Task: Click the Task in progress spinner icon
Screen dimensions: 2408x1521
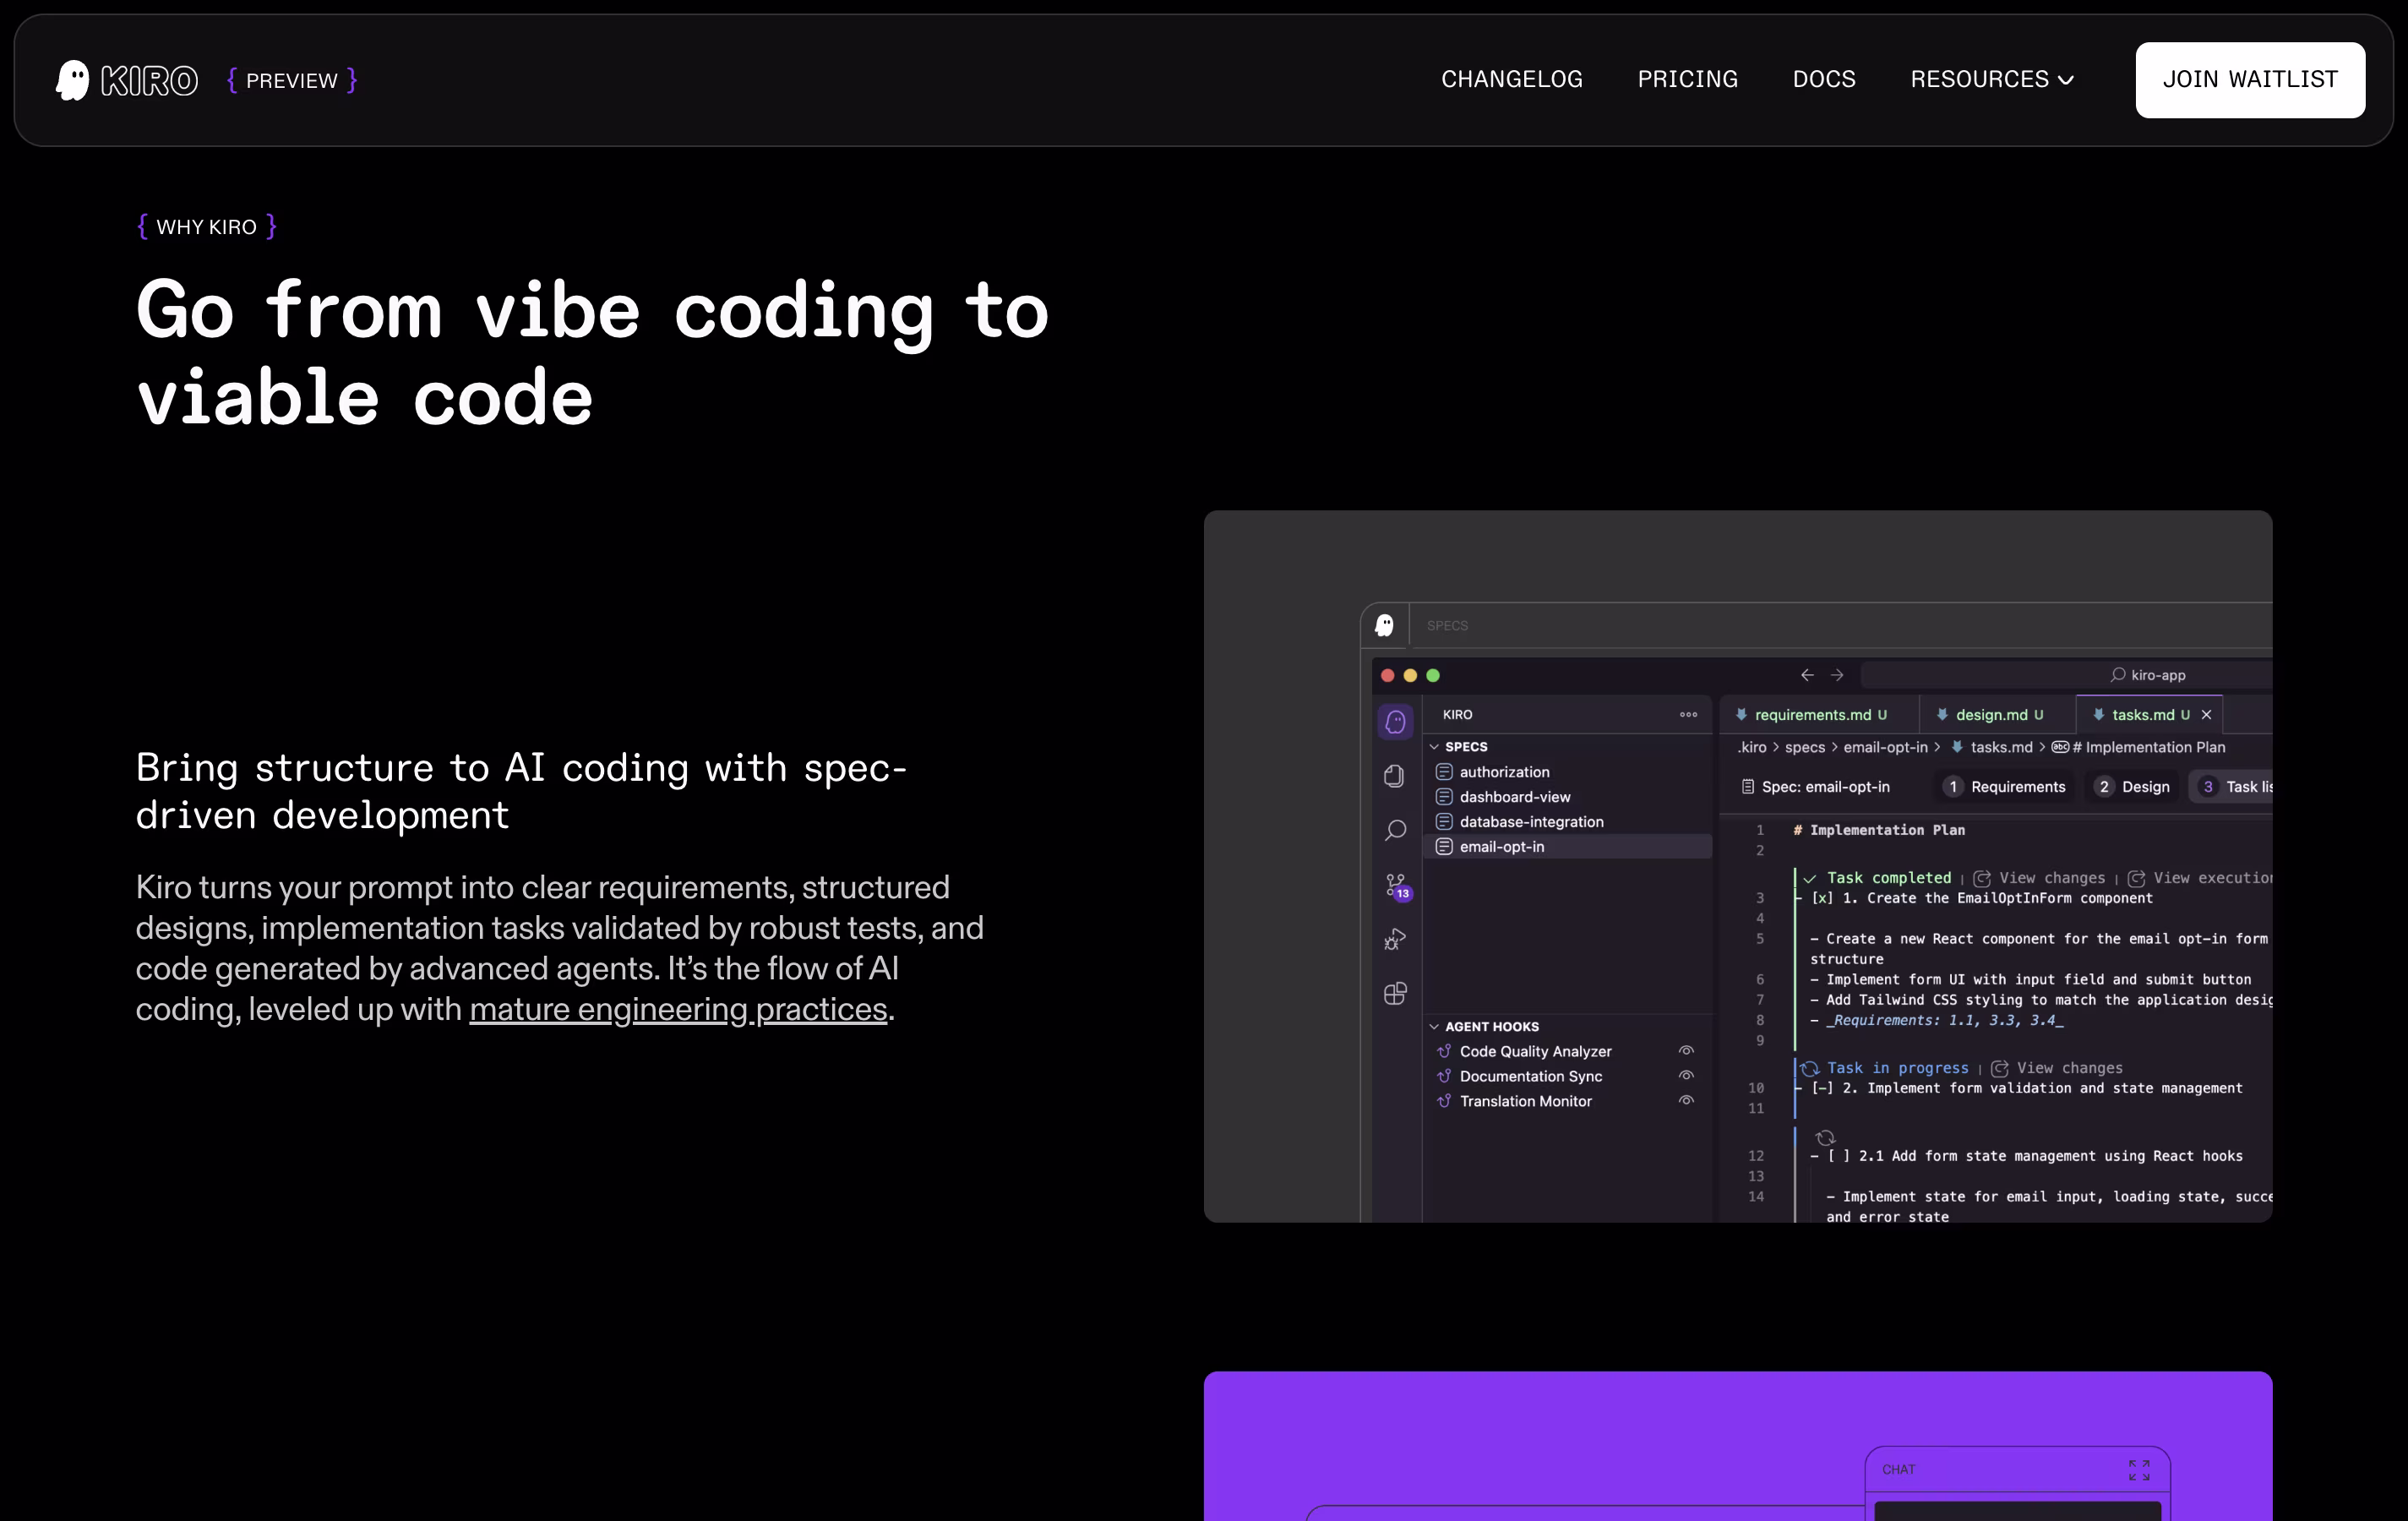Action: 1809,1068
